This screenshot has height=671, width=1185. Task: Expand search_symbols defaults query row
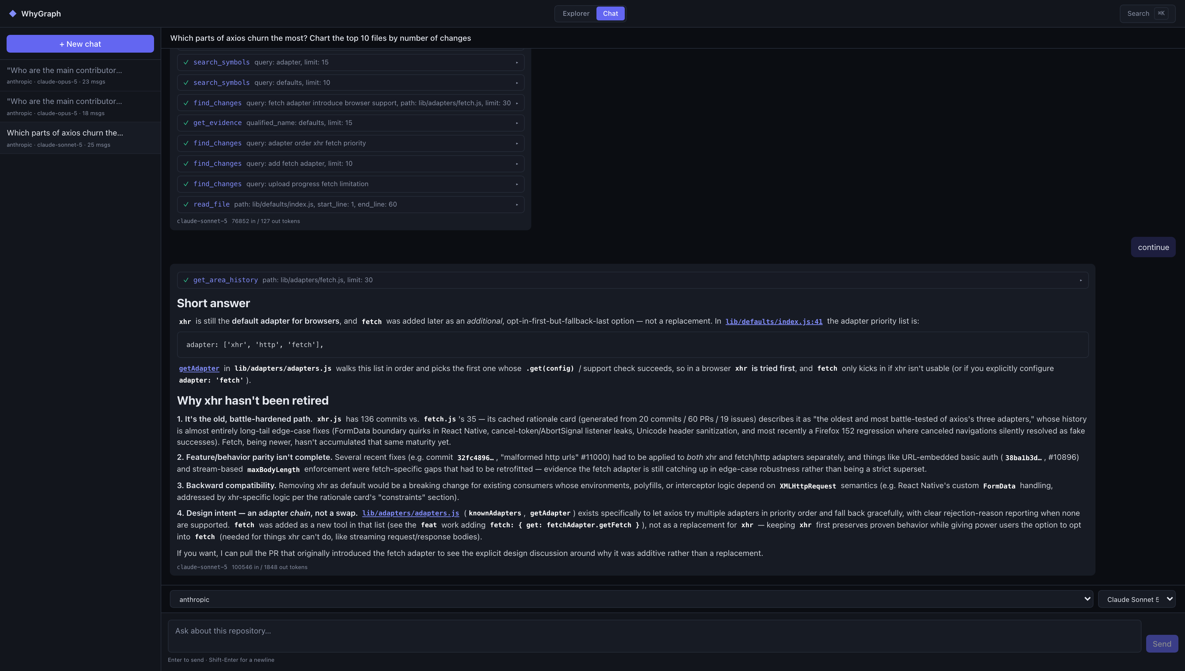pos(351,83)
